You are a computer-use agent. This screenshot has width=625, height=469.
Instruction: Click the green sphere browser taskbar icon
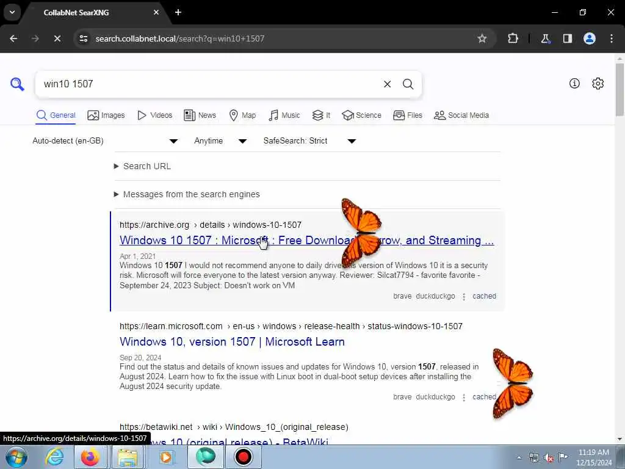click(206, 457)
